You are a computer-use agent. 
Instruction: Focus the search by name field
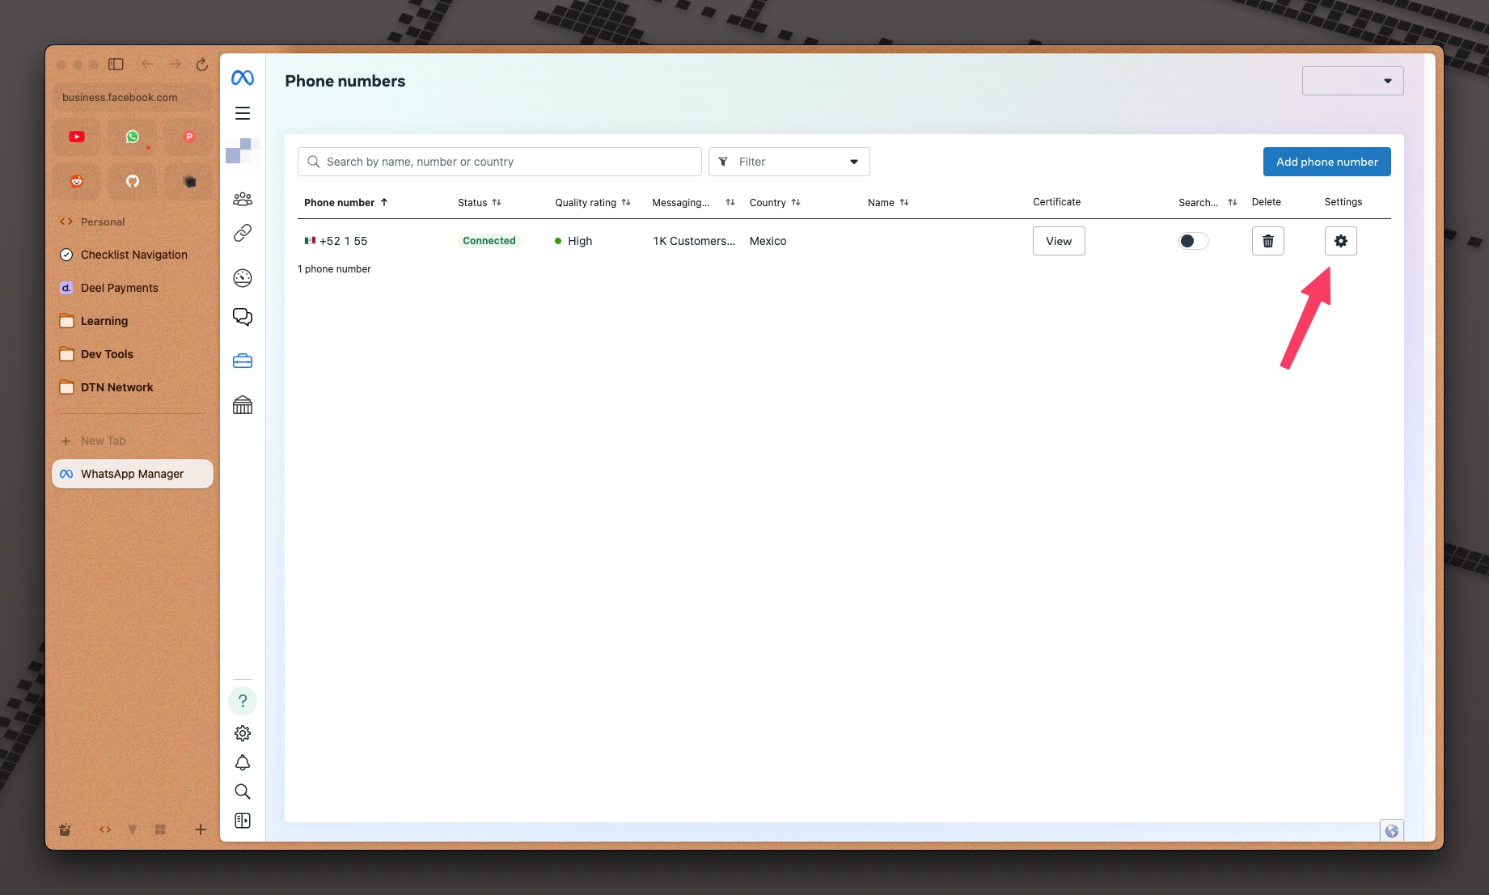click(x=500, y=162)
